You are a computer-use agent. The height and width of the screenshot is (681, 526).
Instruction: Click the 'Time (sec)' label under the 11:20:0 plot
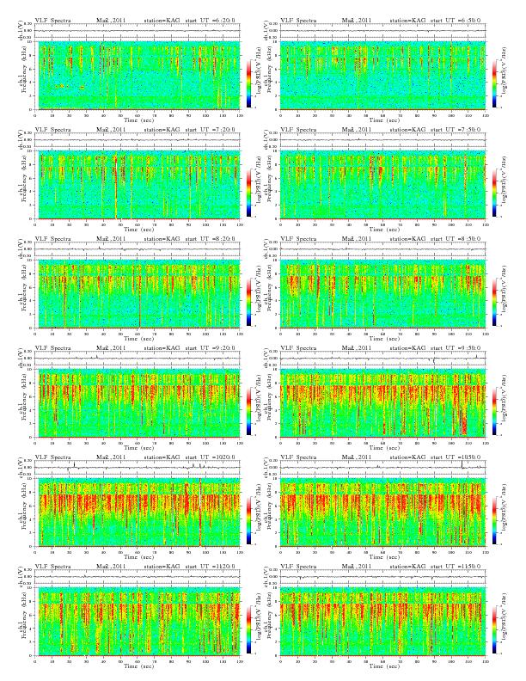[138, 666]
